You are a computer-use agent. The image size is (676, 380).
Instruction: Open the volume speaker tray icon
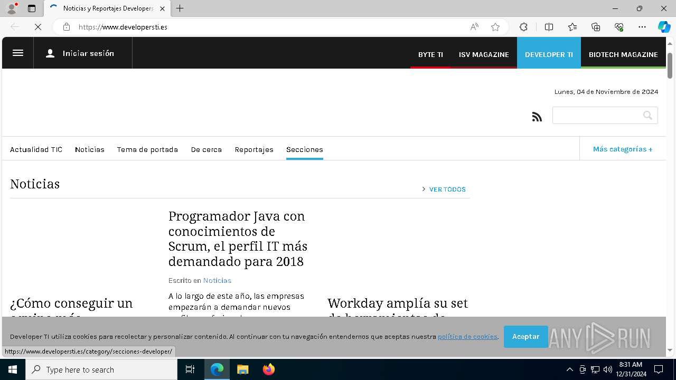pos(608,369)
